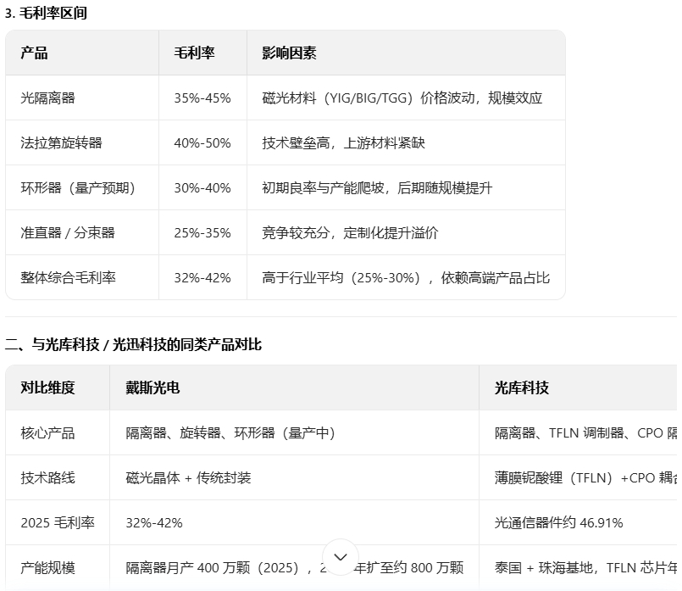The height and width of the screenshot is (591, 682).
Task: Select the 光隔离器 product cell
Action: click(x=48, y=98)
